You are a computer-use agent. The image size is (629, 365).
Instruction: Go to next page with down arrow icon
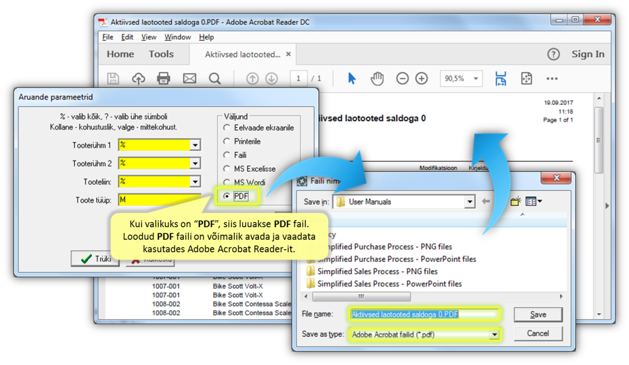click(x=272, y=78)
